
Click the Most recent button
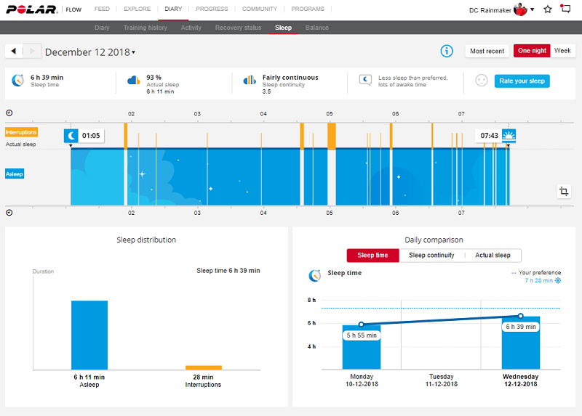tap(487, 51)
